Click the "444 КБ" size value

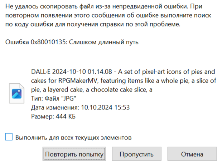click(x=66, y=117)
